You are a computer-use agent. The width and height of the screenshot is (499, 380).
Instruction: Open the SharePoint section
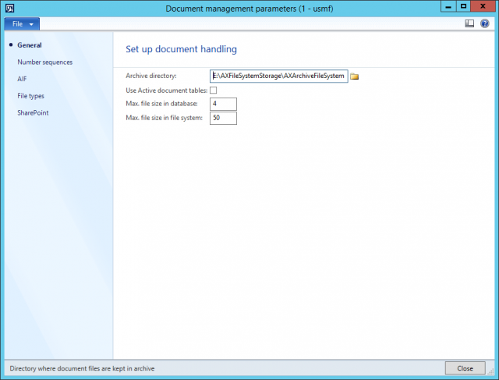33,113
